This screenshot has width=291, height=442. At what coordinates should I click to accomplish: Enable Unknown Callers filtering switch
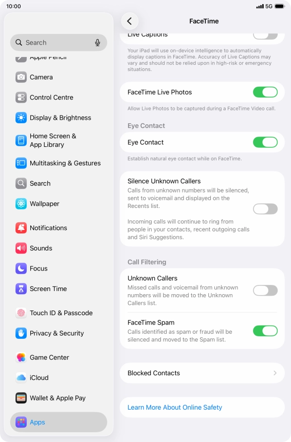265,291
